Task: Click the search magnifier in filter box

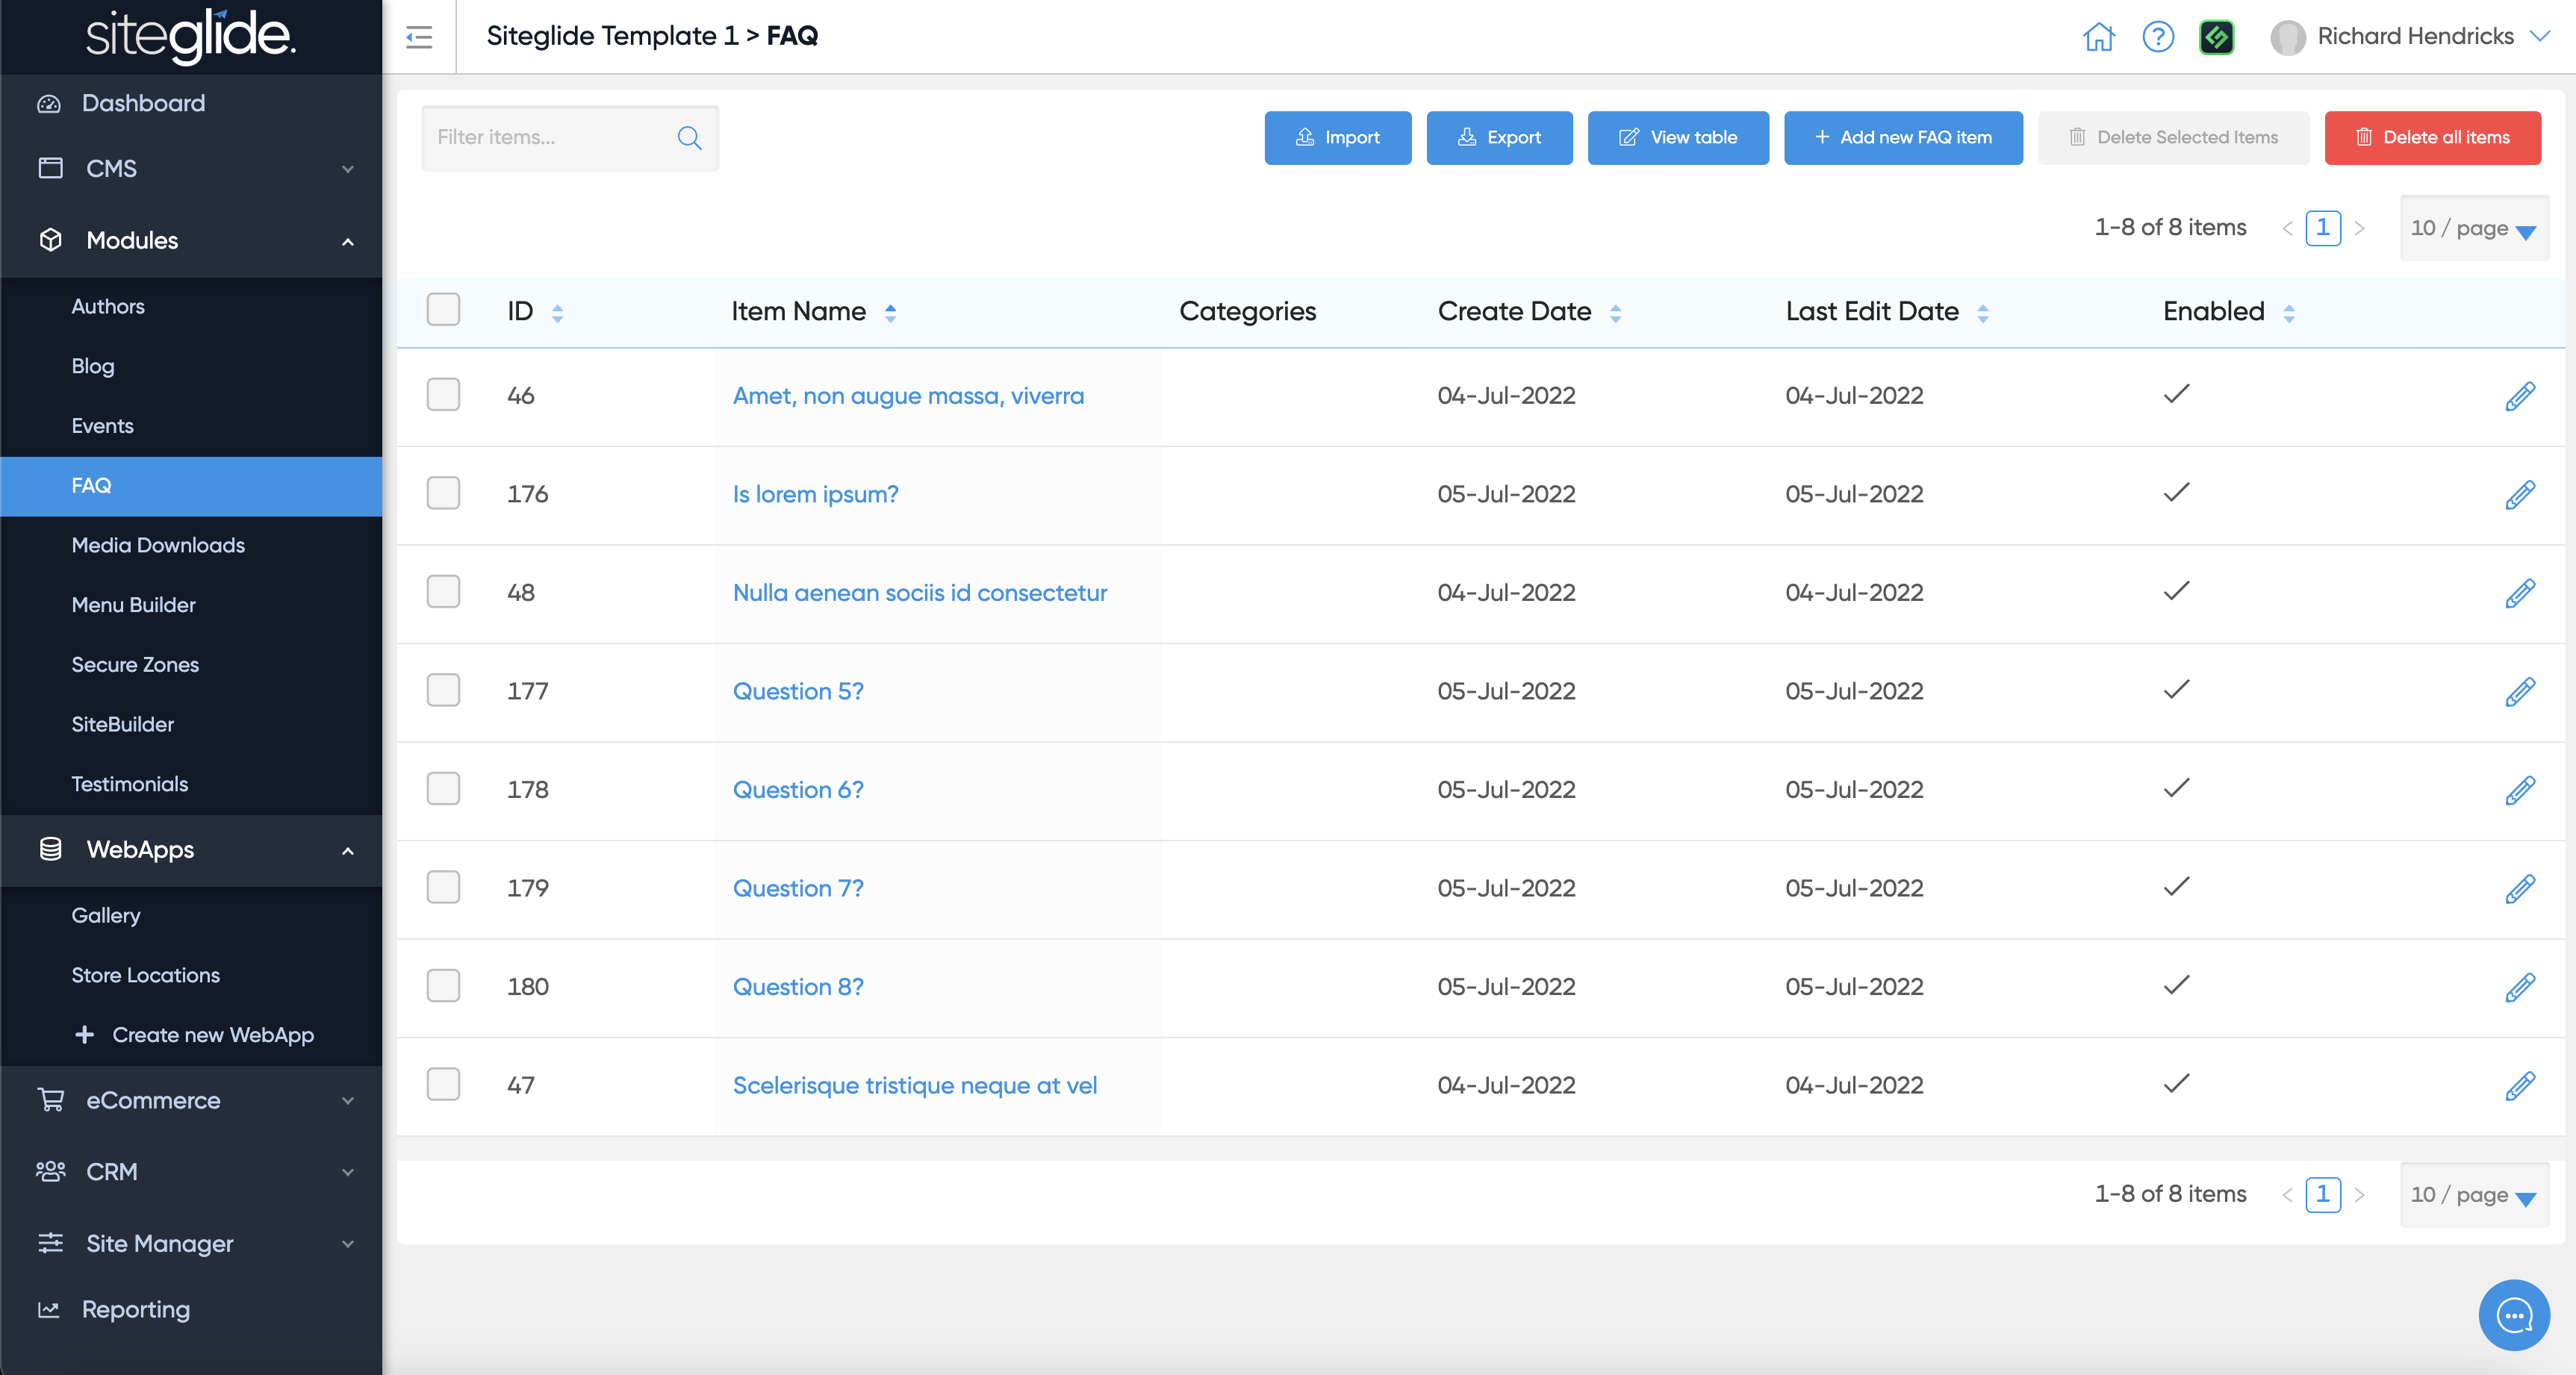Action: point(689,138)
